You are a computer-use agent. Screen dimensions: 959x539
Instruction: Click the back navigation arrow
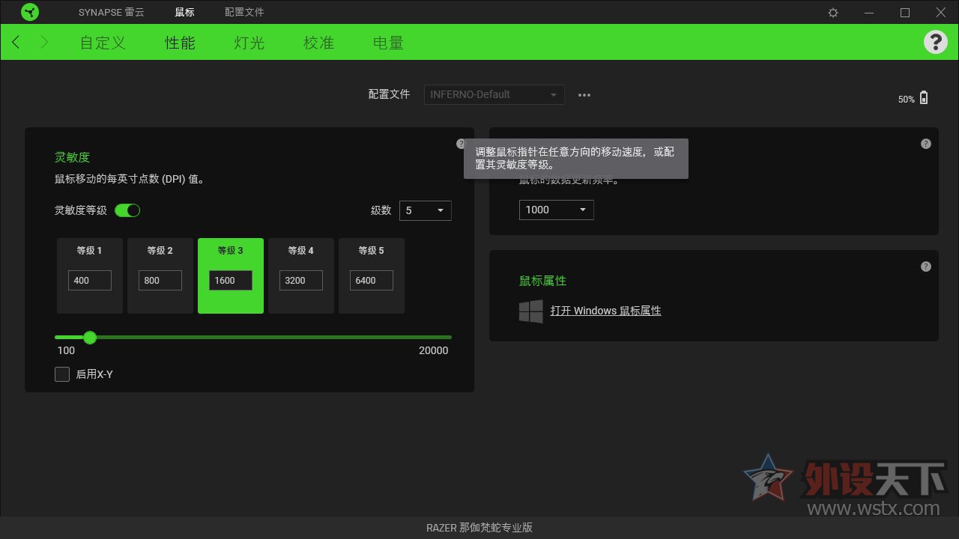15,42
